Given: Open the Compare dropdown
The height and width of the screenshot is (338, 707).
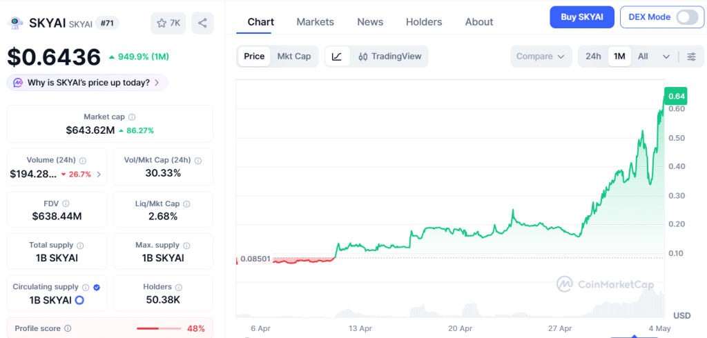Looking at the screenshot, I should [541, 57].
